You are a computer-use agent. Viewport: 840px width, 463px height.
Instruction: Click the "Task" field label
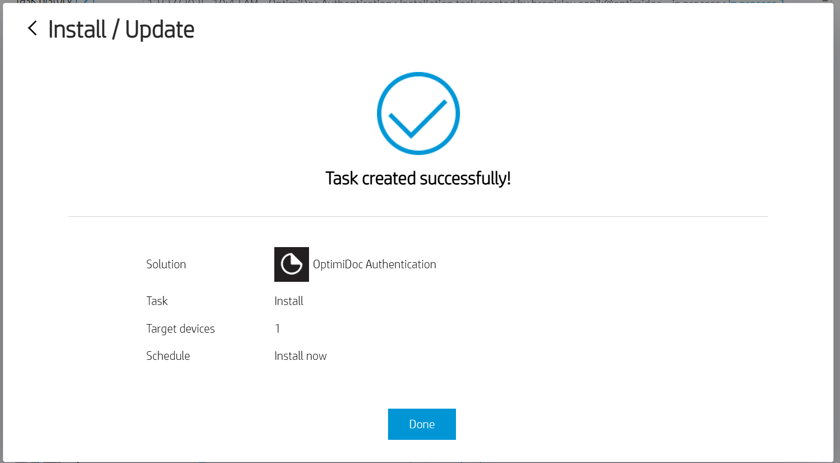157,301
